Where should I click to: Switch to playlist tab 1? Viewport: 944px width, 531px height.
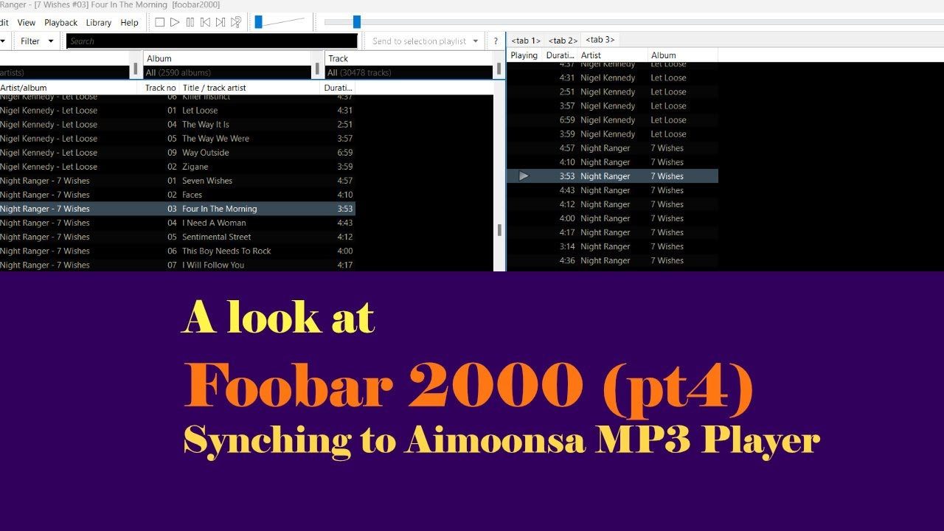(526, 41)
